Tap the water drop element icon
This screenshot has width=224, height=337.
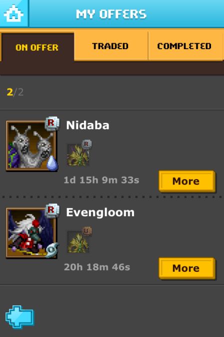[52, 163]
